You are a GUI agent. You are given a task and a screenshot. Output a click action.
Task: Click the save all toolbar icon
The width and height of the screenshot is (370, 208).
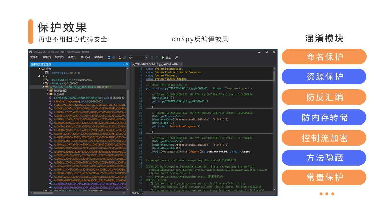click(x=125, y=57)
